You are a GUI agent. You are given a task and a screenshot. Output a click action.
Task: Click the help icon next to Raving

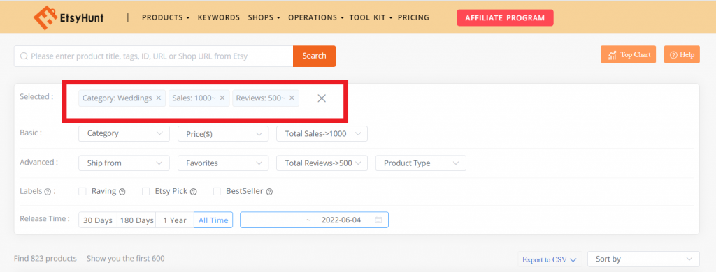pyautogui.click(x=122, y=192)
